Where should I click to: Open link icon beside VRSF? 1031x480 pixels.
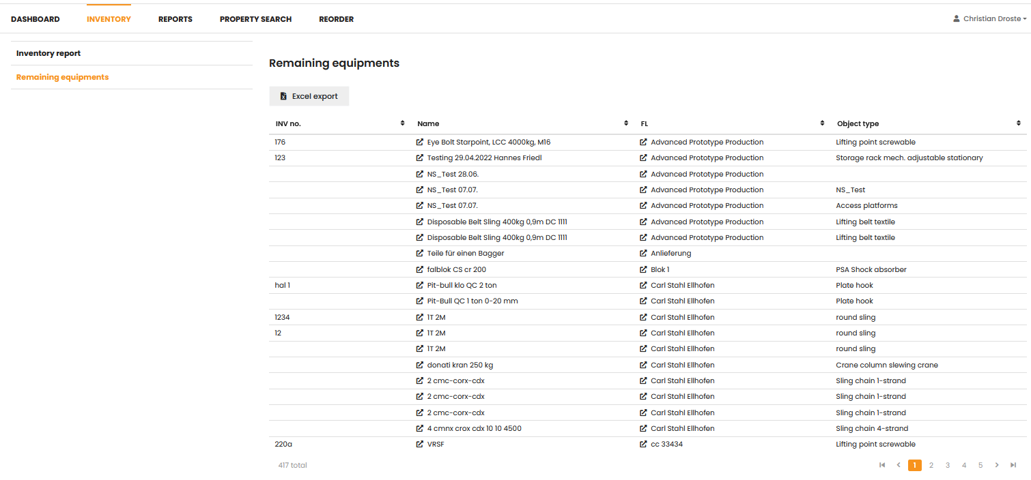coord(420,445)
